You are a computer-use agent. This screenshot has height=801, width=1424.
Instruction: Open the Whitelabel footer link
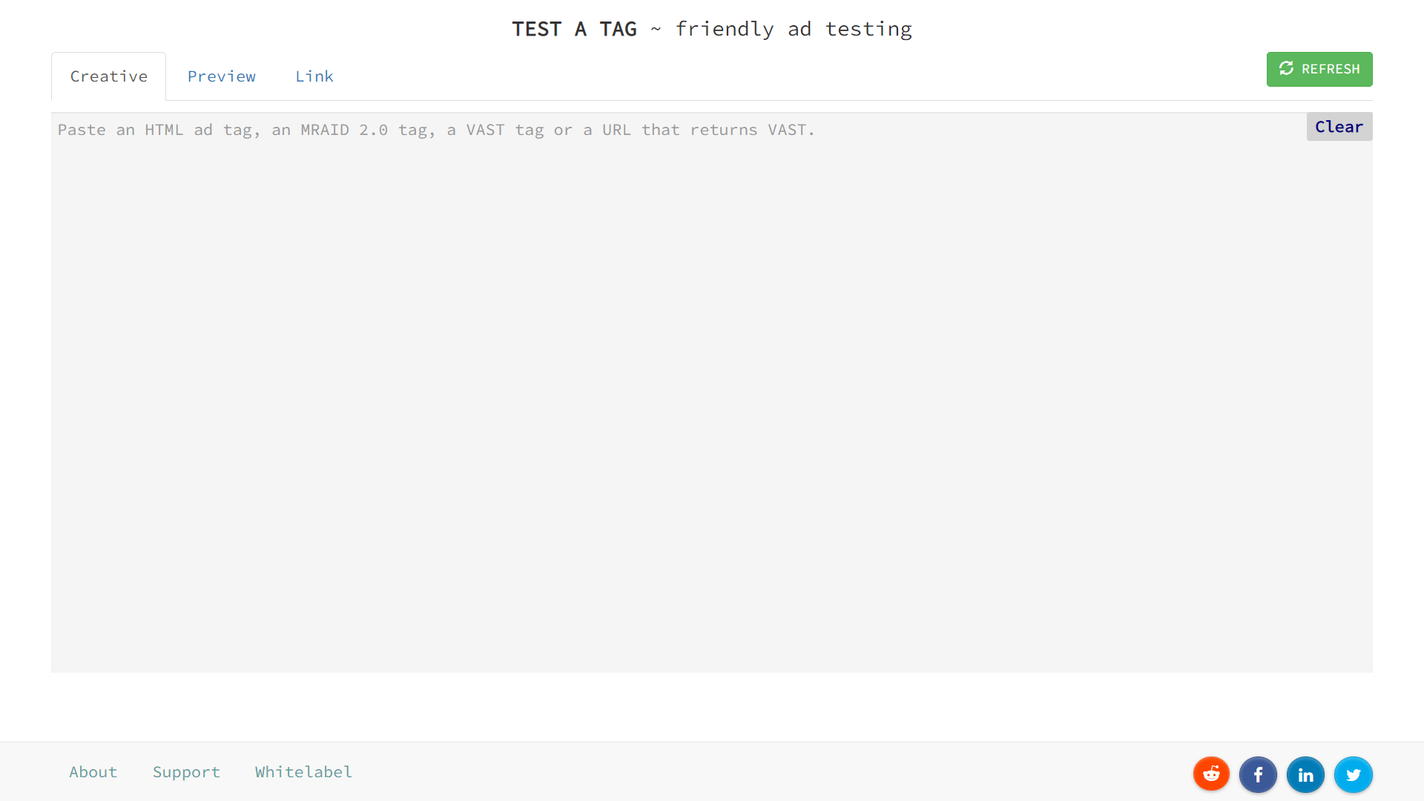point(303,772)
